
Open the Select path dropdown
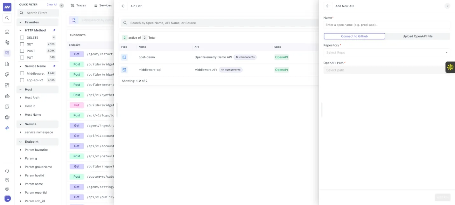tap(387, 70)
